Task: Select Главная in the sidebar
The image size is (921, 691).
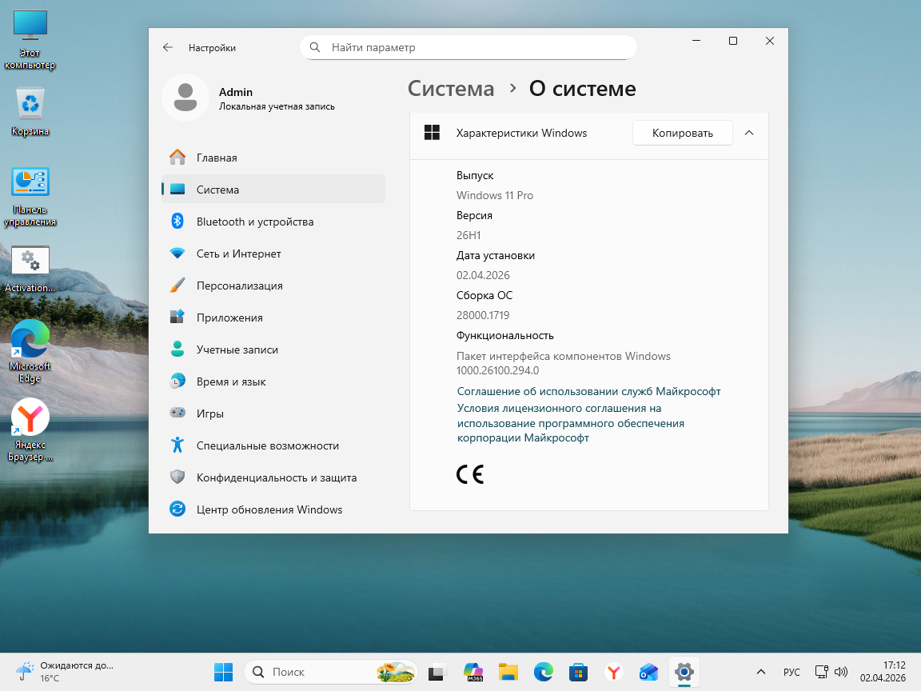Action: 216,158
